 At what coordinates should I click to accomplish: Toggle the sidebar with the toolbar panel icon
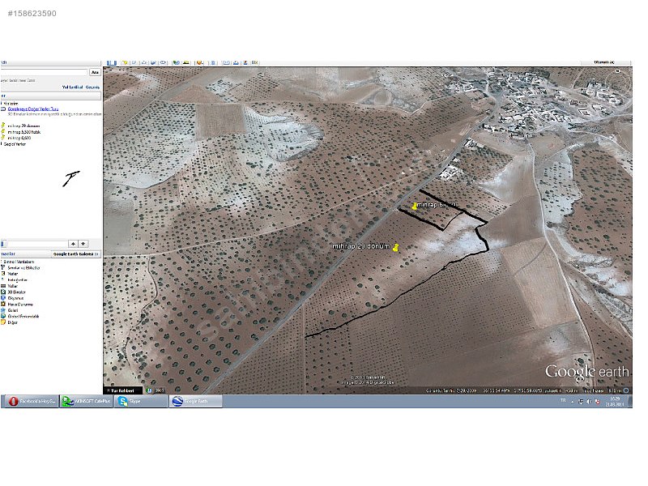click(x=112, y=62)
